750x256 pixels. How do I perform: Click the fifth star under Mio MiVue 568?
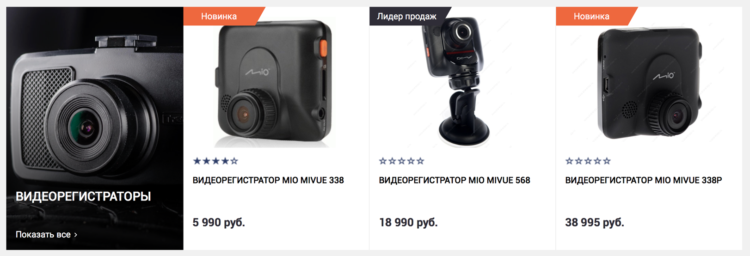click(x=420, y=161)
